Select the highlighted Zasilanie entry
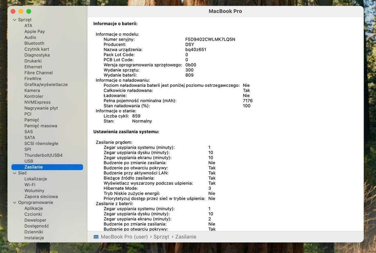Image resolution: width=376 pixels, height=253 pixels. (x=47, y=167)
